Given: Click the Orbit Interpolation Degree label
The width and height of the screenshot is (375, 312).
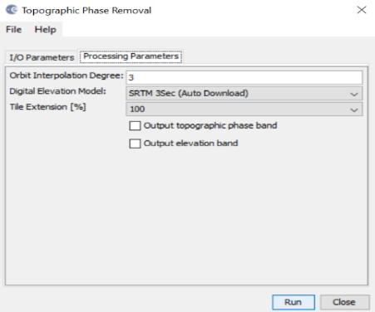Looking at the screenshot, I should (67, 76).
